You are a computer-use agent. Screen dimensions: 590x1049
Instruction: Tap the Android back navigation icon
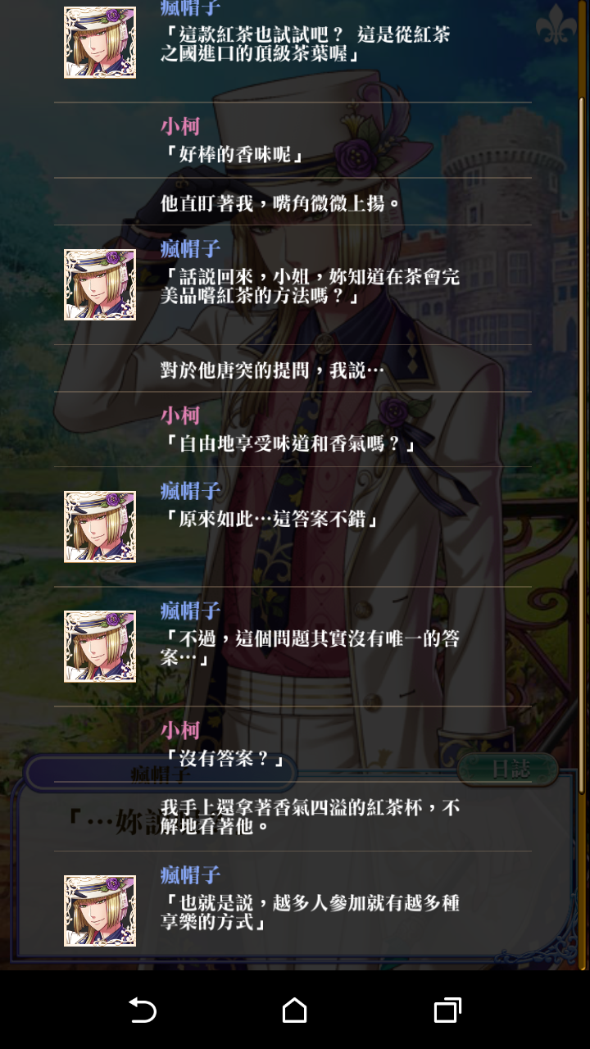tap(143, 1010)
